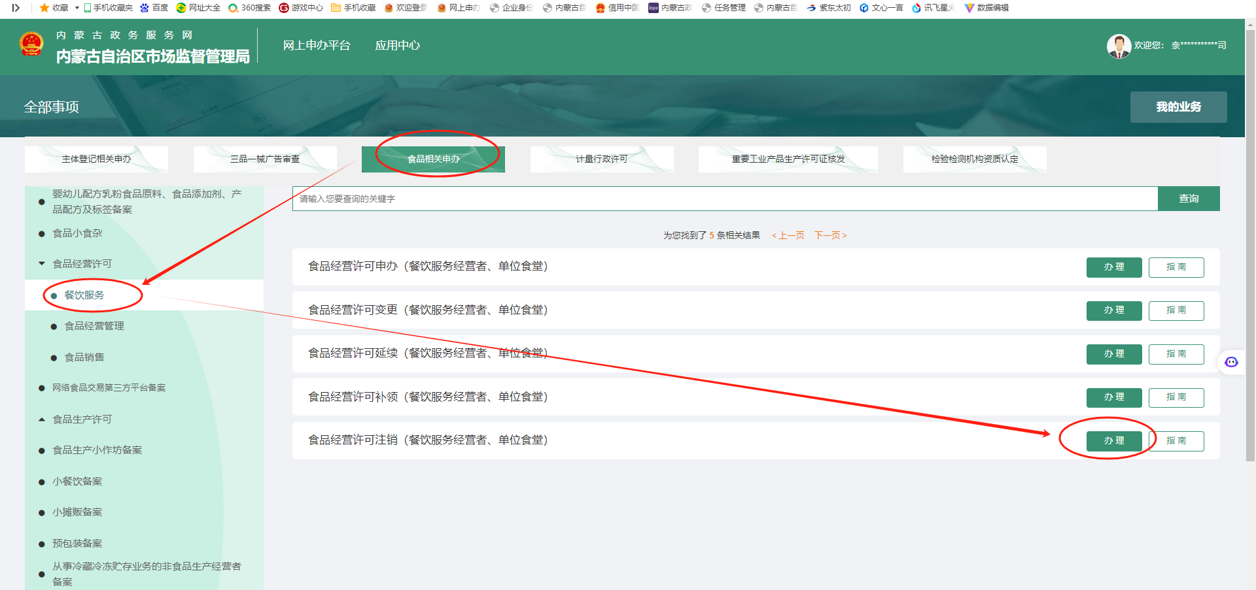Screen dimensions: 1256x590
Task: Open the 文心一言 bookmark
Action: [881, 8]
